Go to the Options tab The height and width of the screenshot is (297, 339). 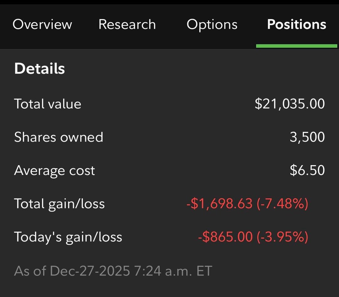coord(212,24)
